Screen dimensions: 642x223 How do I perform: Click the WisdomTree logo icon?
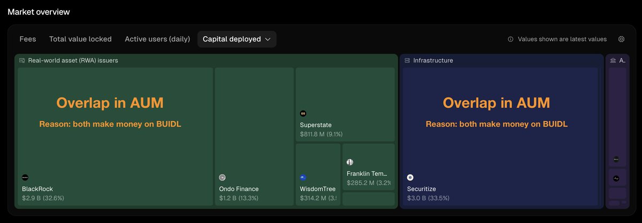point(303,177)
